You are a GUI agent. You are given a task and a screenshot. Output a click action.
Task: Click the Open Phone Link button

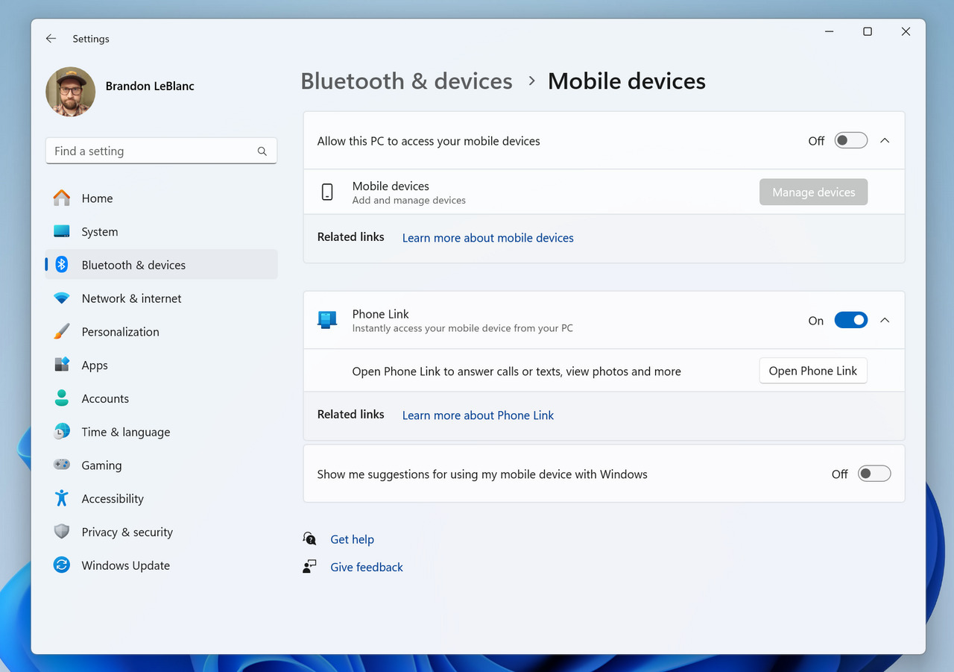point(812,370)
